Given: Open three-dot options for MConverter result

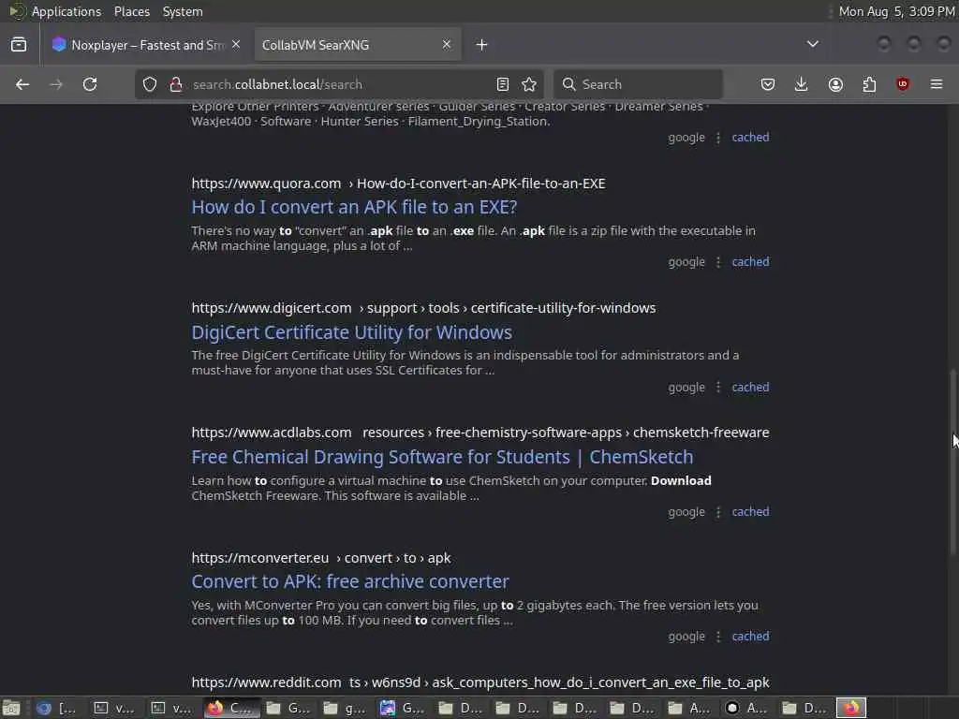Looking at the screenshot, I should tap(718, 637).
